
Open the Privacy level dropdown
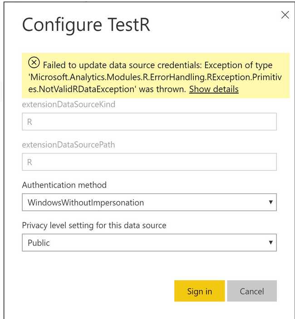coord(149,243)
